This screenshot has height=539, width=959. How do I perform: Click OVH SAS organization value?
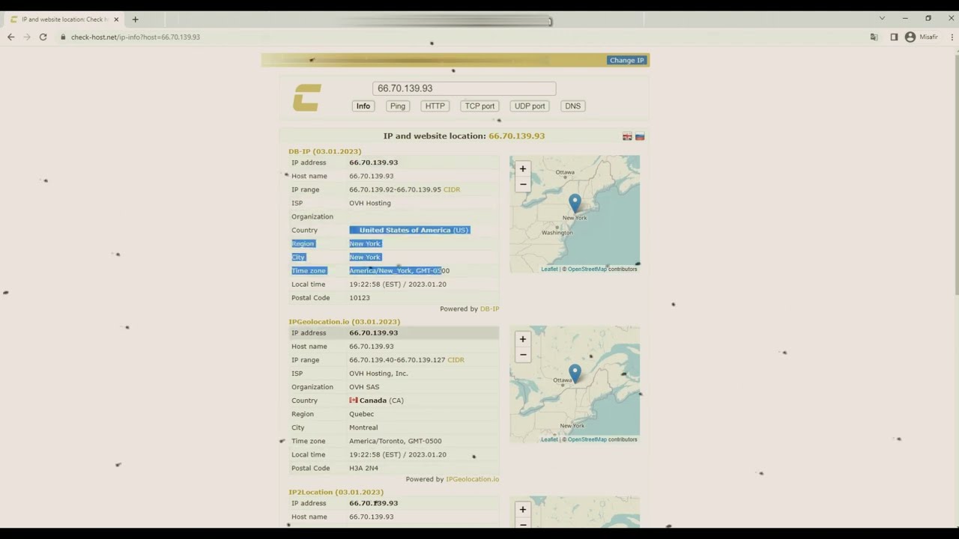364,387
